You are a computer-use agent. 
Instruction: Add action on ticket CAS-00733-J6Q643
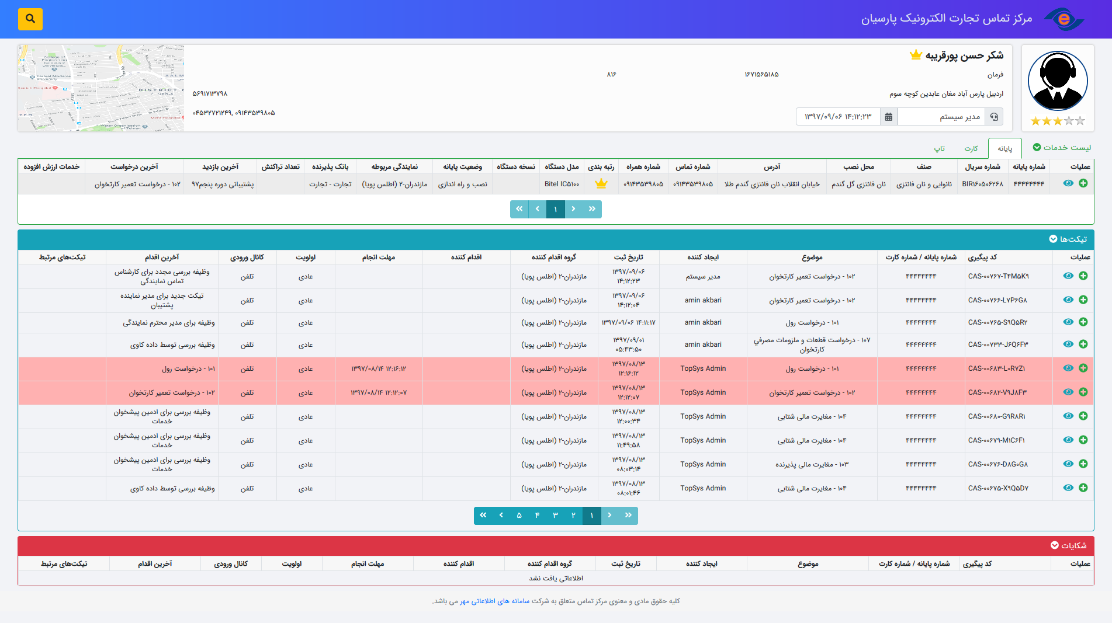click(1083, 344)
